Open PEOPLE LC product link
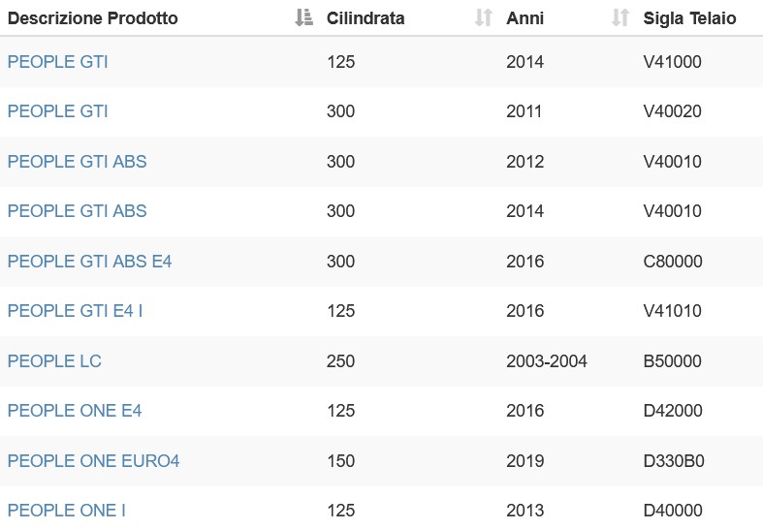The height and width of the screenshot is (529, 763). [54, 361]
